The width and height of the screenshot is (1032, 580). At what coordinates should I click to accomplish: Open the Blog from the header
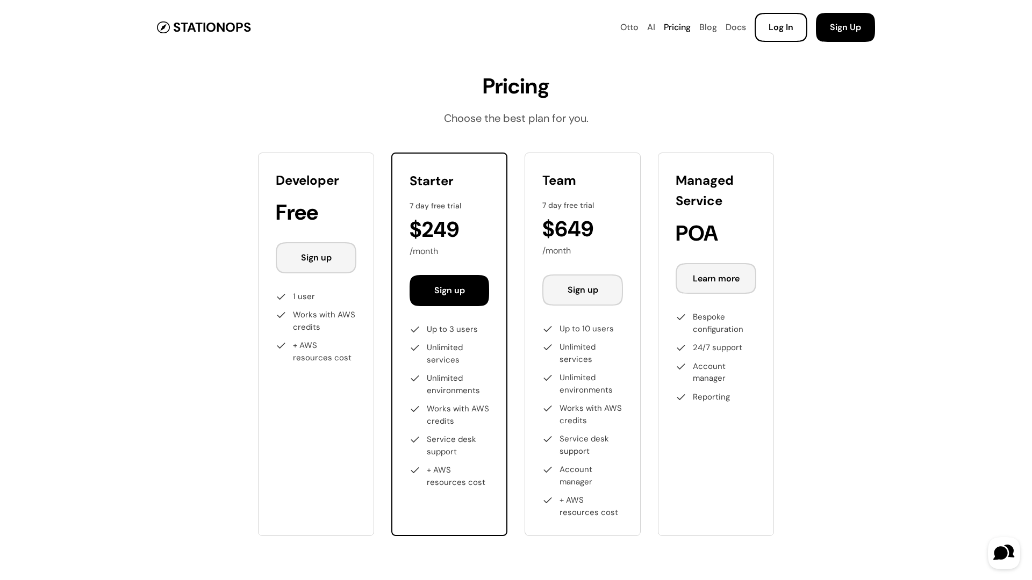[x=708, y=27]
